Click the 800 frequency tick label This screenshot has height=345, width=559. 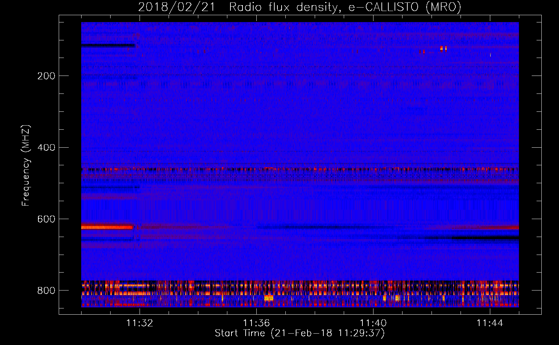coord(46,290)
